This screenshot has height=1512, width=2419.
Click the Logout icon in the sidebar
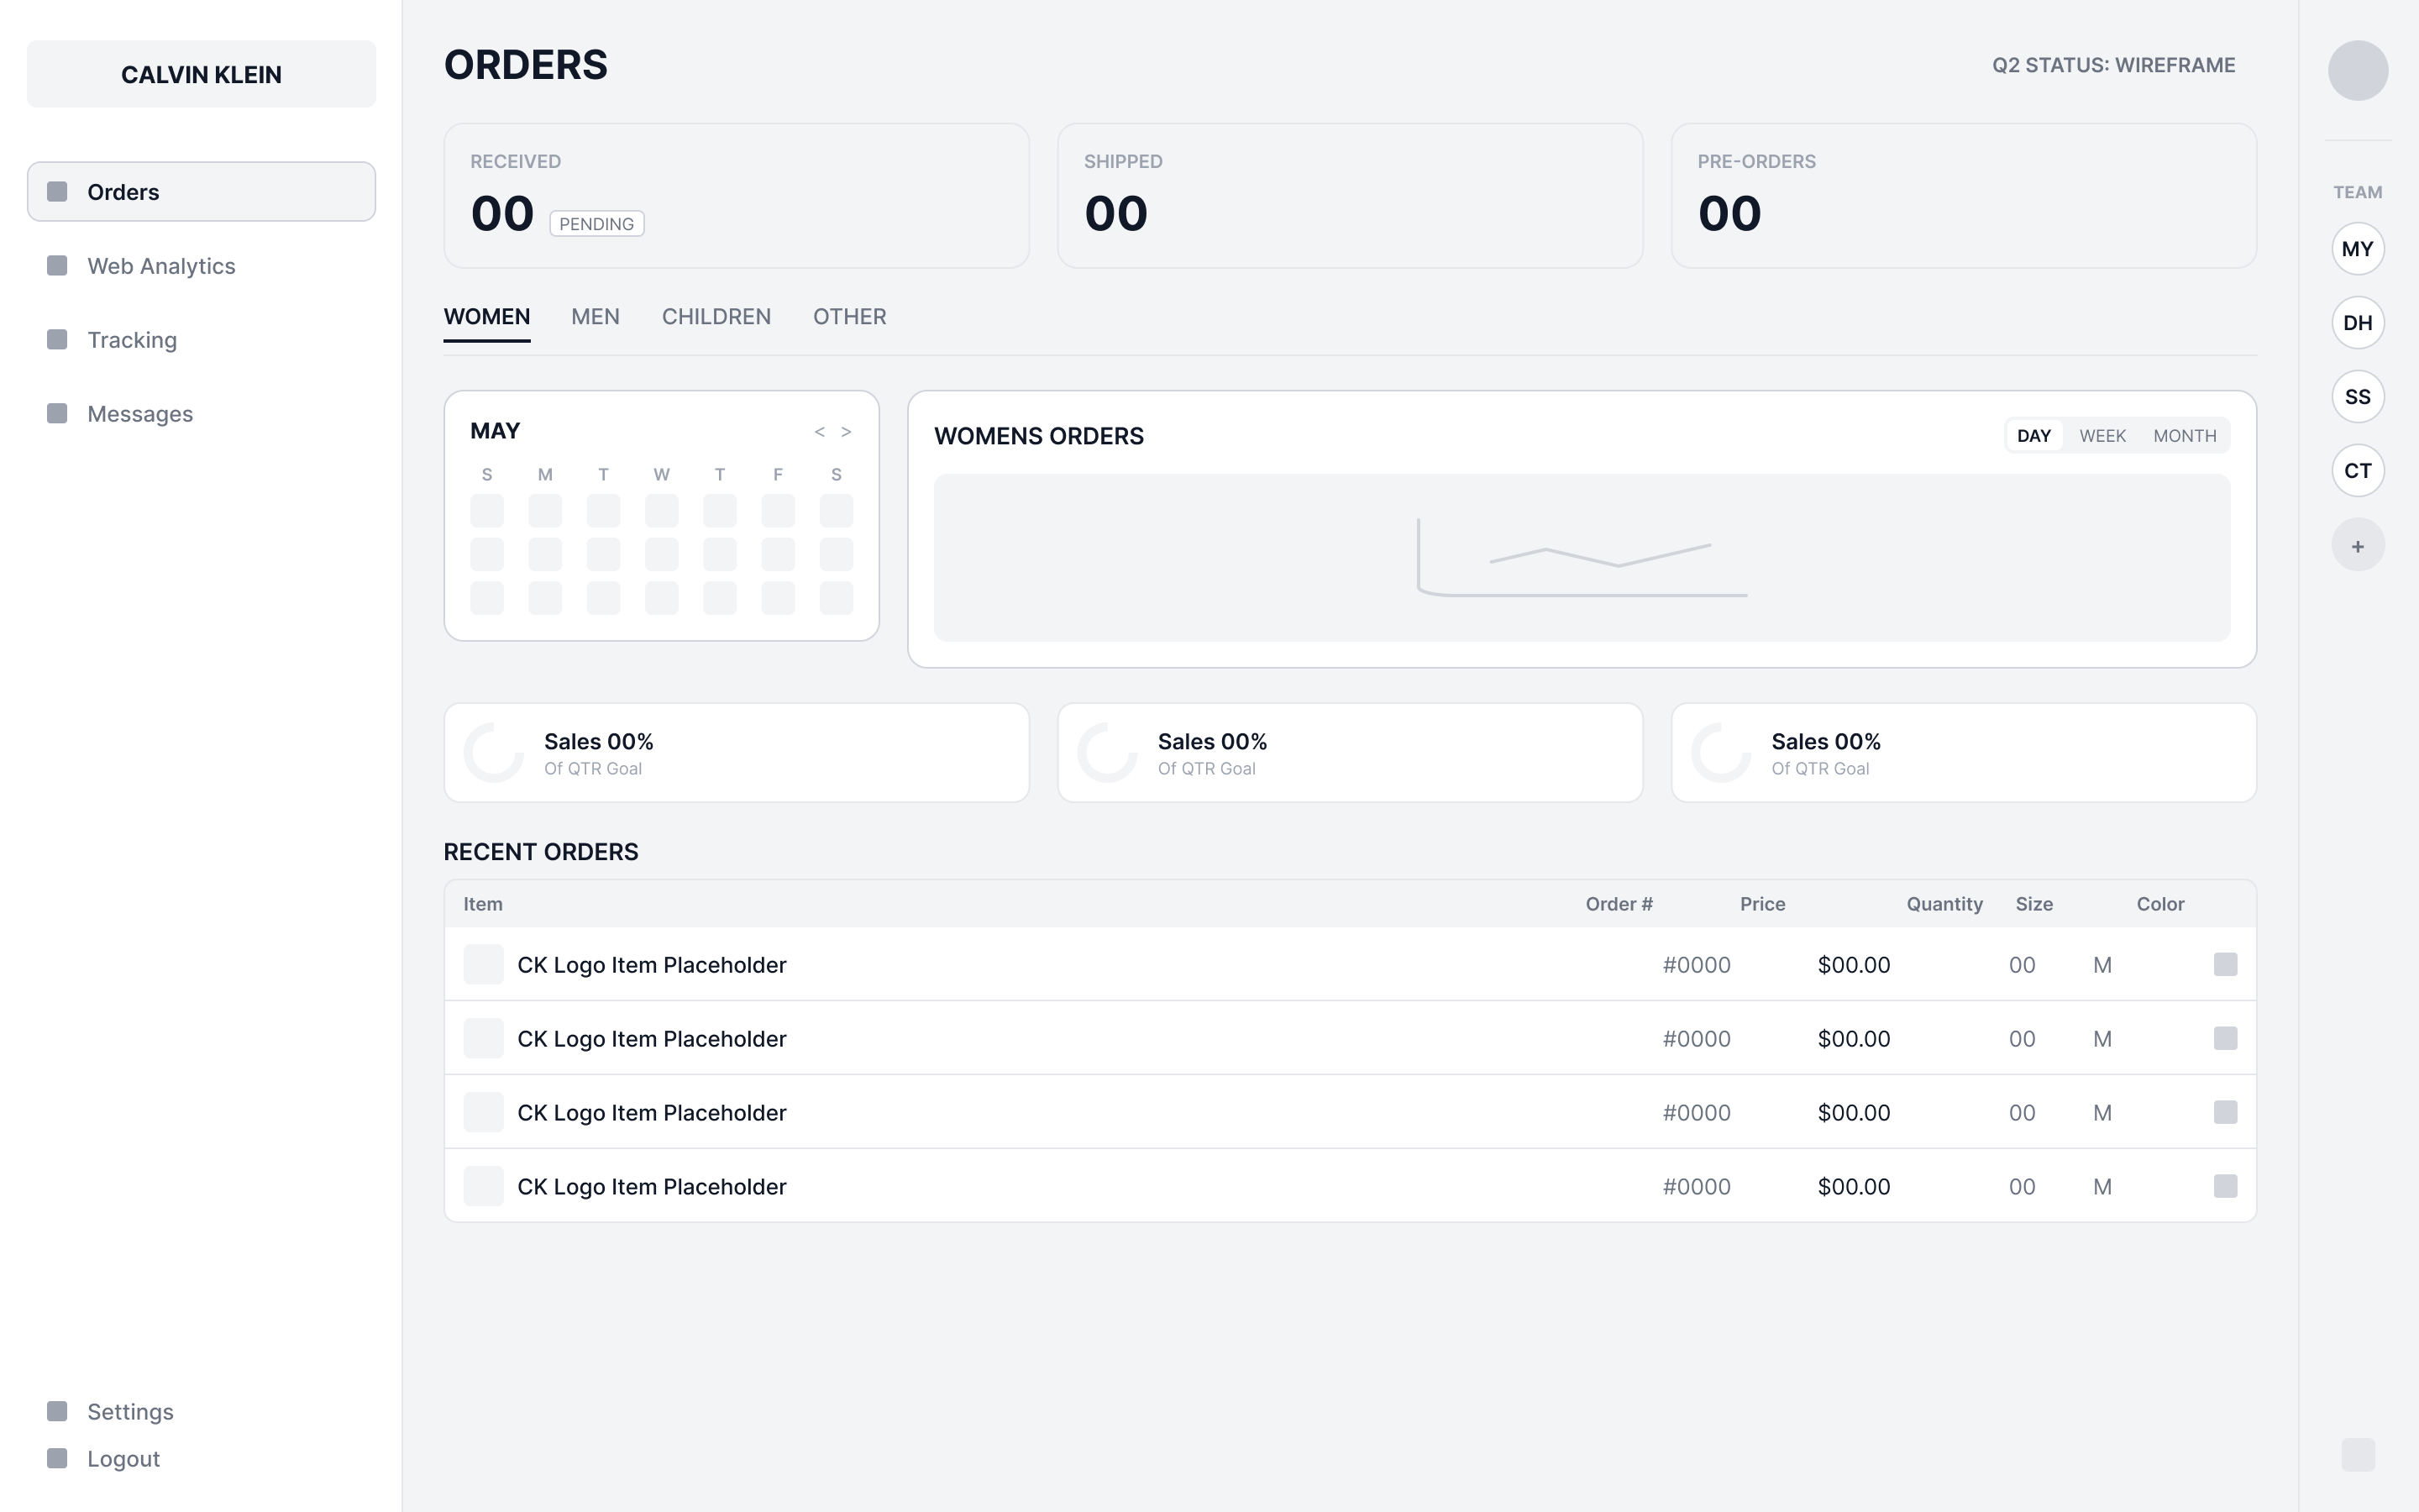[57, 1458]
